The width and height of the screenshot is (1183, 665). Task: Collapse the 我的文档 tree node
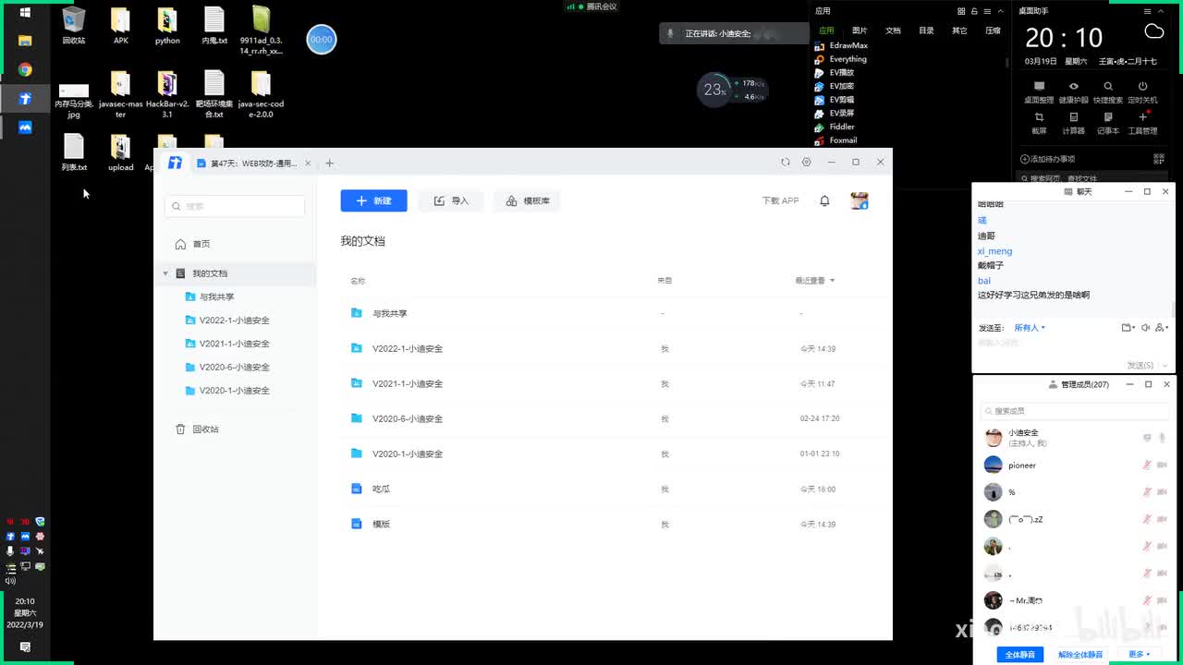(165, 273)
